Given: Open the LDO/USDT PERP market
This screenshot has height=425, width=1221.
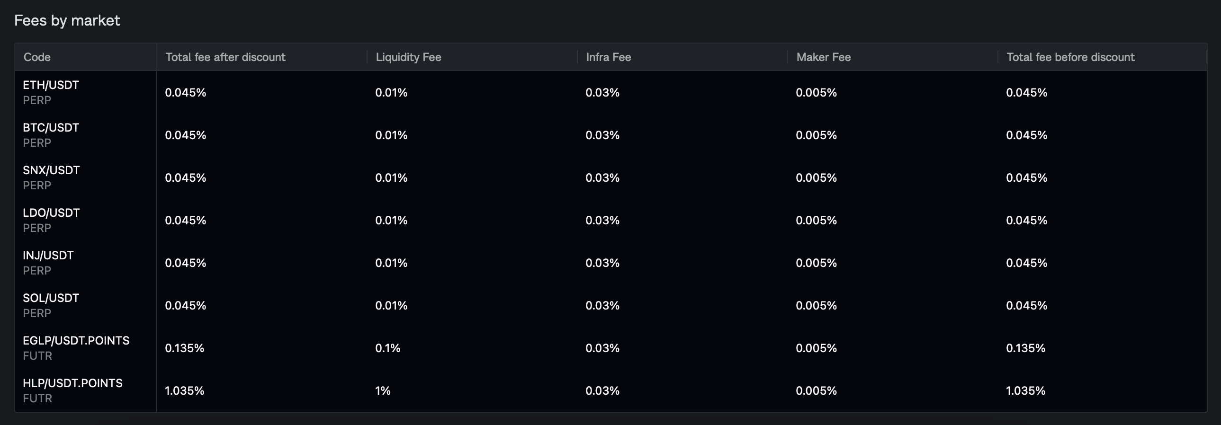Looking at the screenshot, I should (51, 221).
